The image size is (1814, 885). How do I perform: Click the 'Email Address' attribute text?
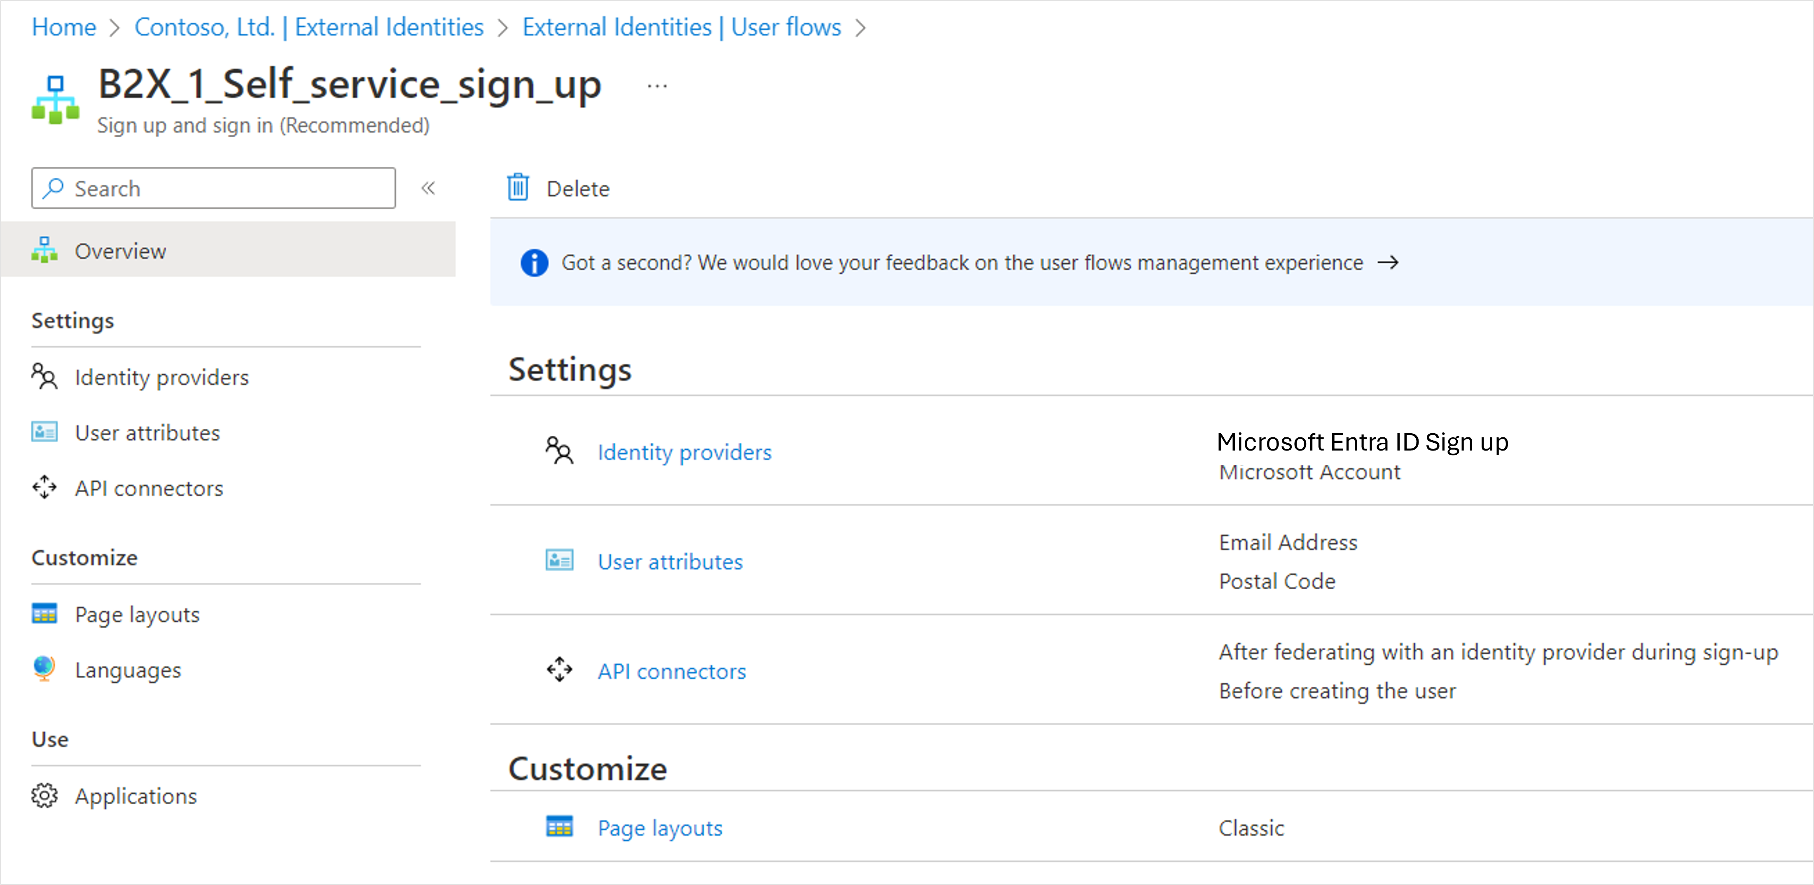pyautogui.click(x=1288, y=542)
